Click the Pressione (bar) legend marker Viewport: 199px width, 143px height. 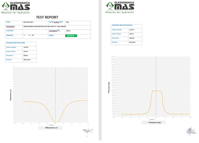(146, 122)
